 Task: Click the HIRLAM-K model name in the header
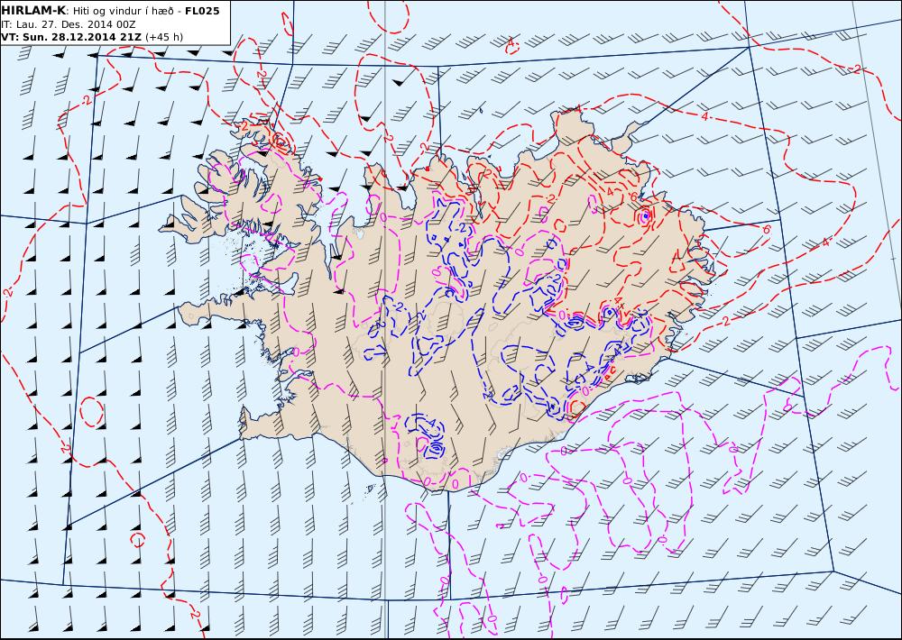click(x=34, y=11)
